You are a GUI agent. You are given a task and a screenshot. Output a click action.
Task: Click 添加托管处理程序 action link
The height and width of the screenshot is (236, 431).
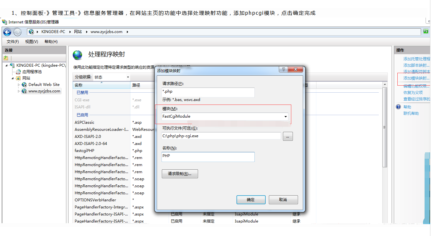pyautogui.click(x=417, y=59)
